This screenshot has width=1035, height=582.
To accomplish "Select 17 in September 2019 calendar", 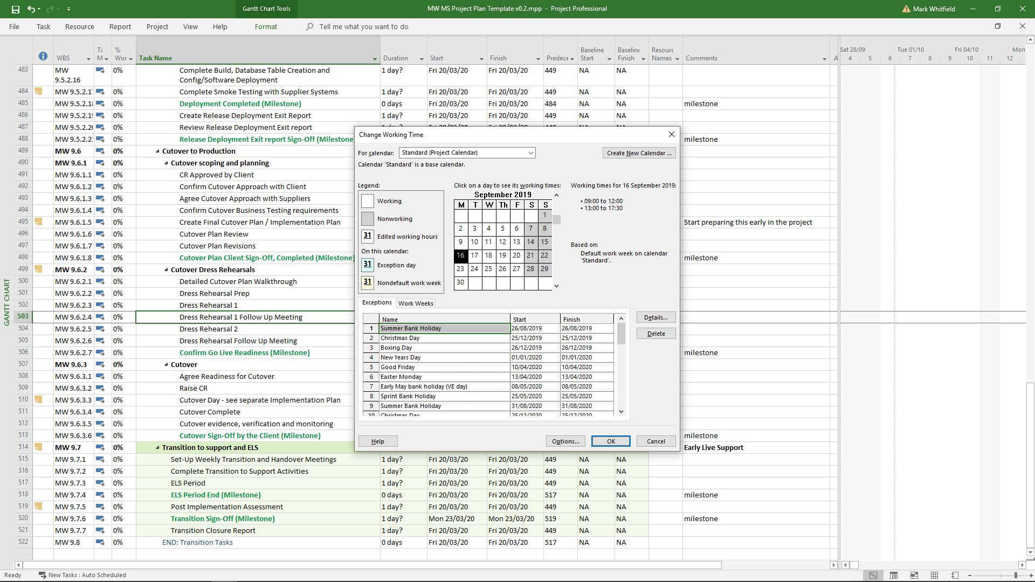I will point(474,255).
